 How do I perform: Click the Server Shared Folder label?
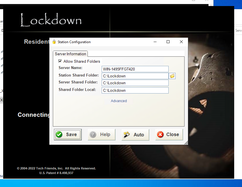[78, 82]
